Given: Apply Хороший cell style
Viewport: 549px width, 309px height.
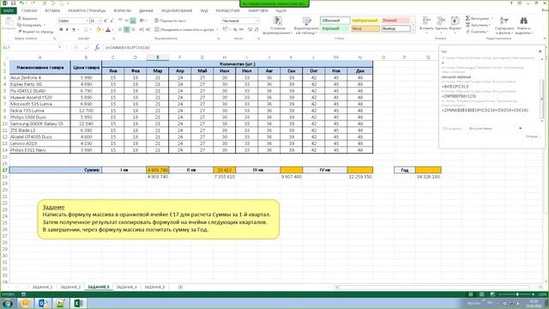Looking at the screenshot, I should [335, 28].
